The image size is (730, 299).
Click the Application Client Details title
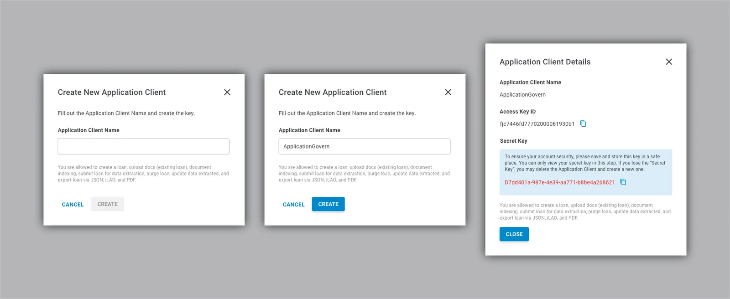(x=545, y=62)
